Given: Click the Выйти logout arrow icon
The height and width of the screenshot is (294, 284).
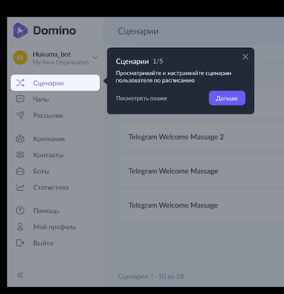Looking at the screenshot, I should tap(20, 243).
